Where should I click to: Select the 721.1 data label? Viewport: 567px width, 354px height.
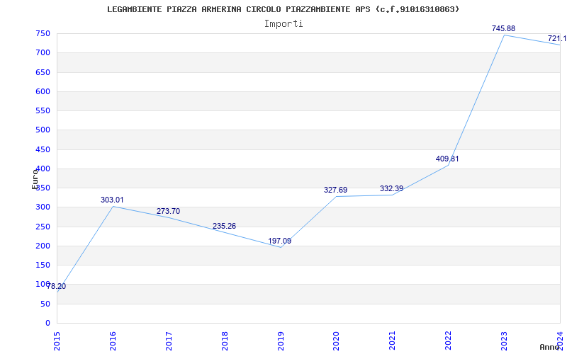[x=557, y=39]
